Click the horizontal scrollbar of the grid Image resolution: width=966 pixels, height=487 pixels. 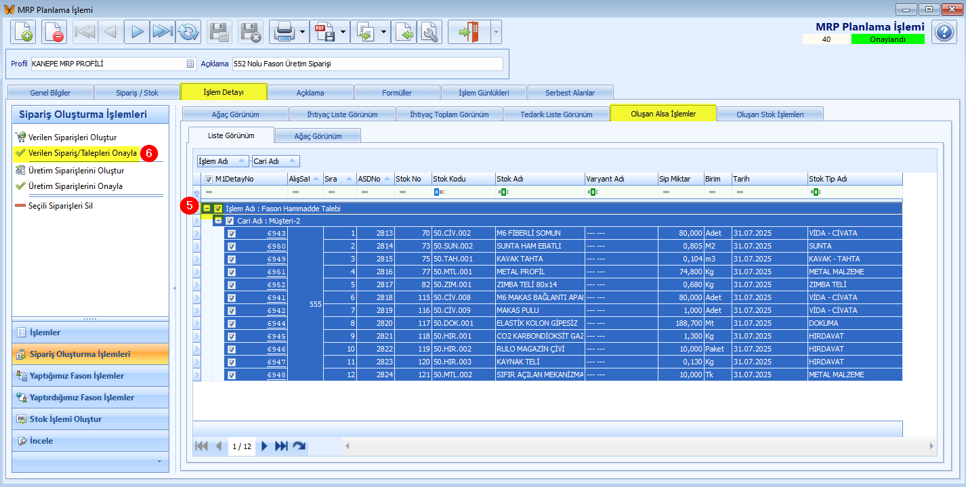(639, 446)
